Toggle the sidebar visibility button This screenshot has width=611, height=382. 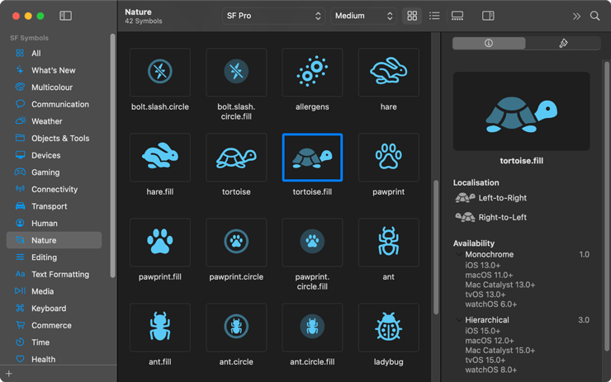click(65, 16)
